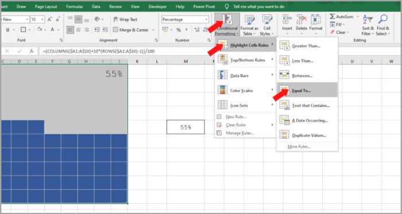Click Merge & Center

[x=131, y=30]
